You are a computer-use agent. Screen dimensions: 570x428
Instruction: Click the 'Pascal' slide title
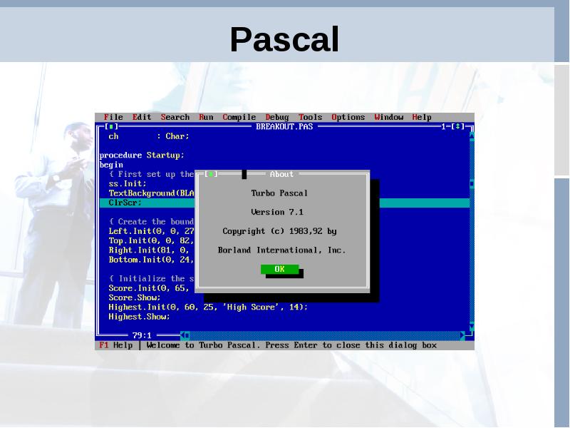point(284,39)
